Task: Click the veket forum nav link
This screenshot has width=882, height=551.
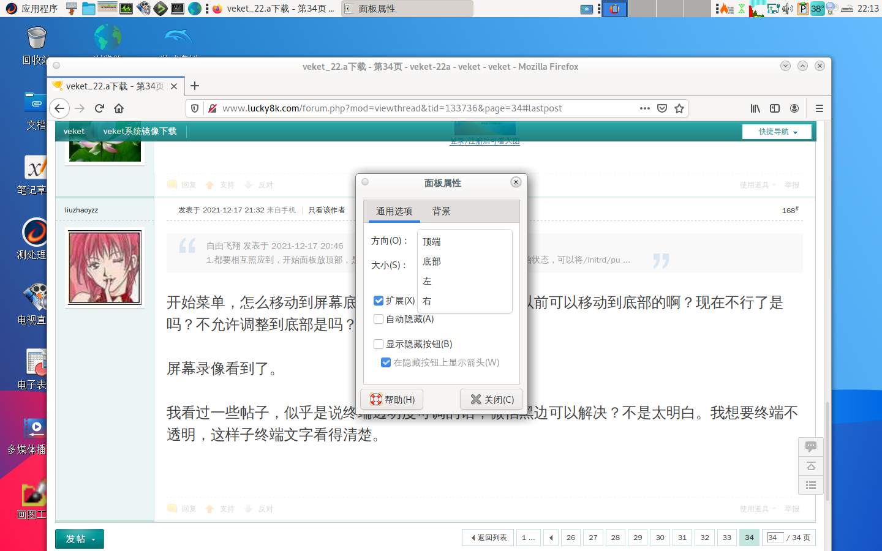Action: [74, 131]
